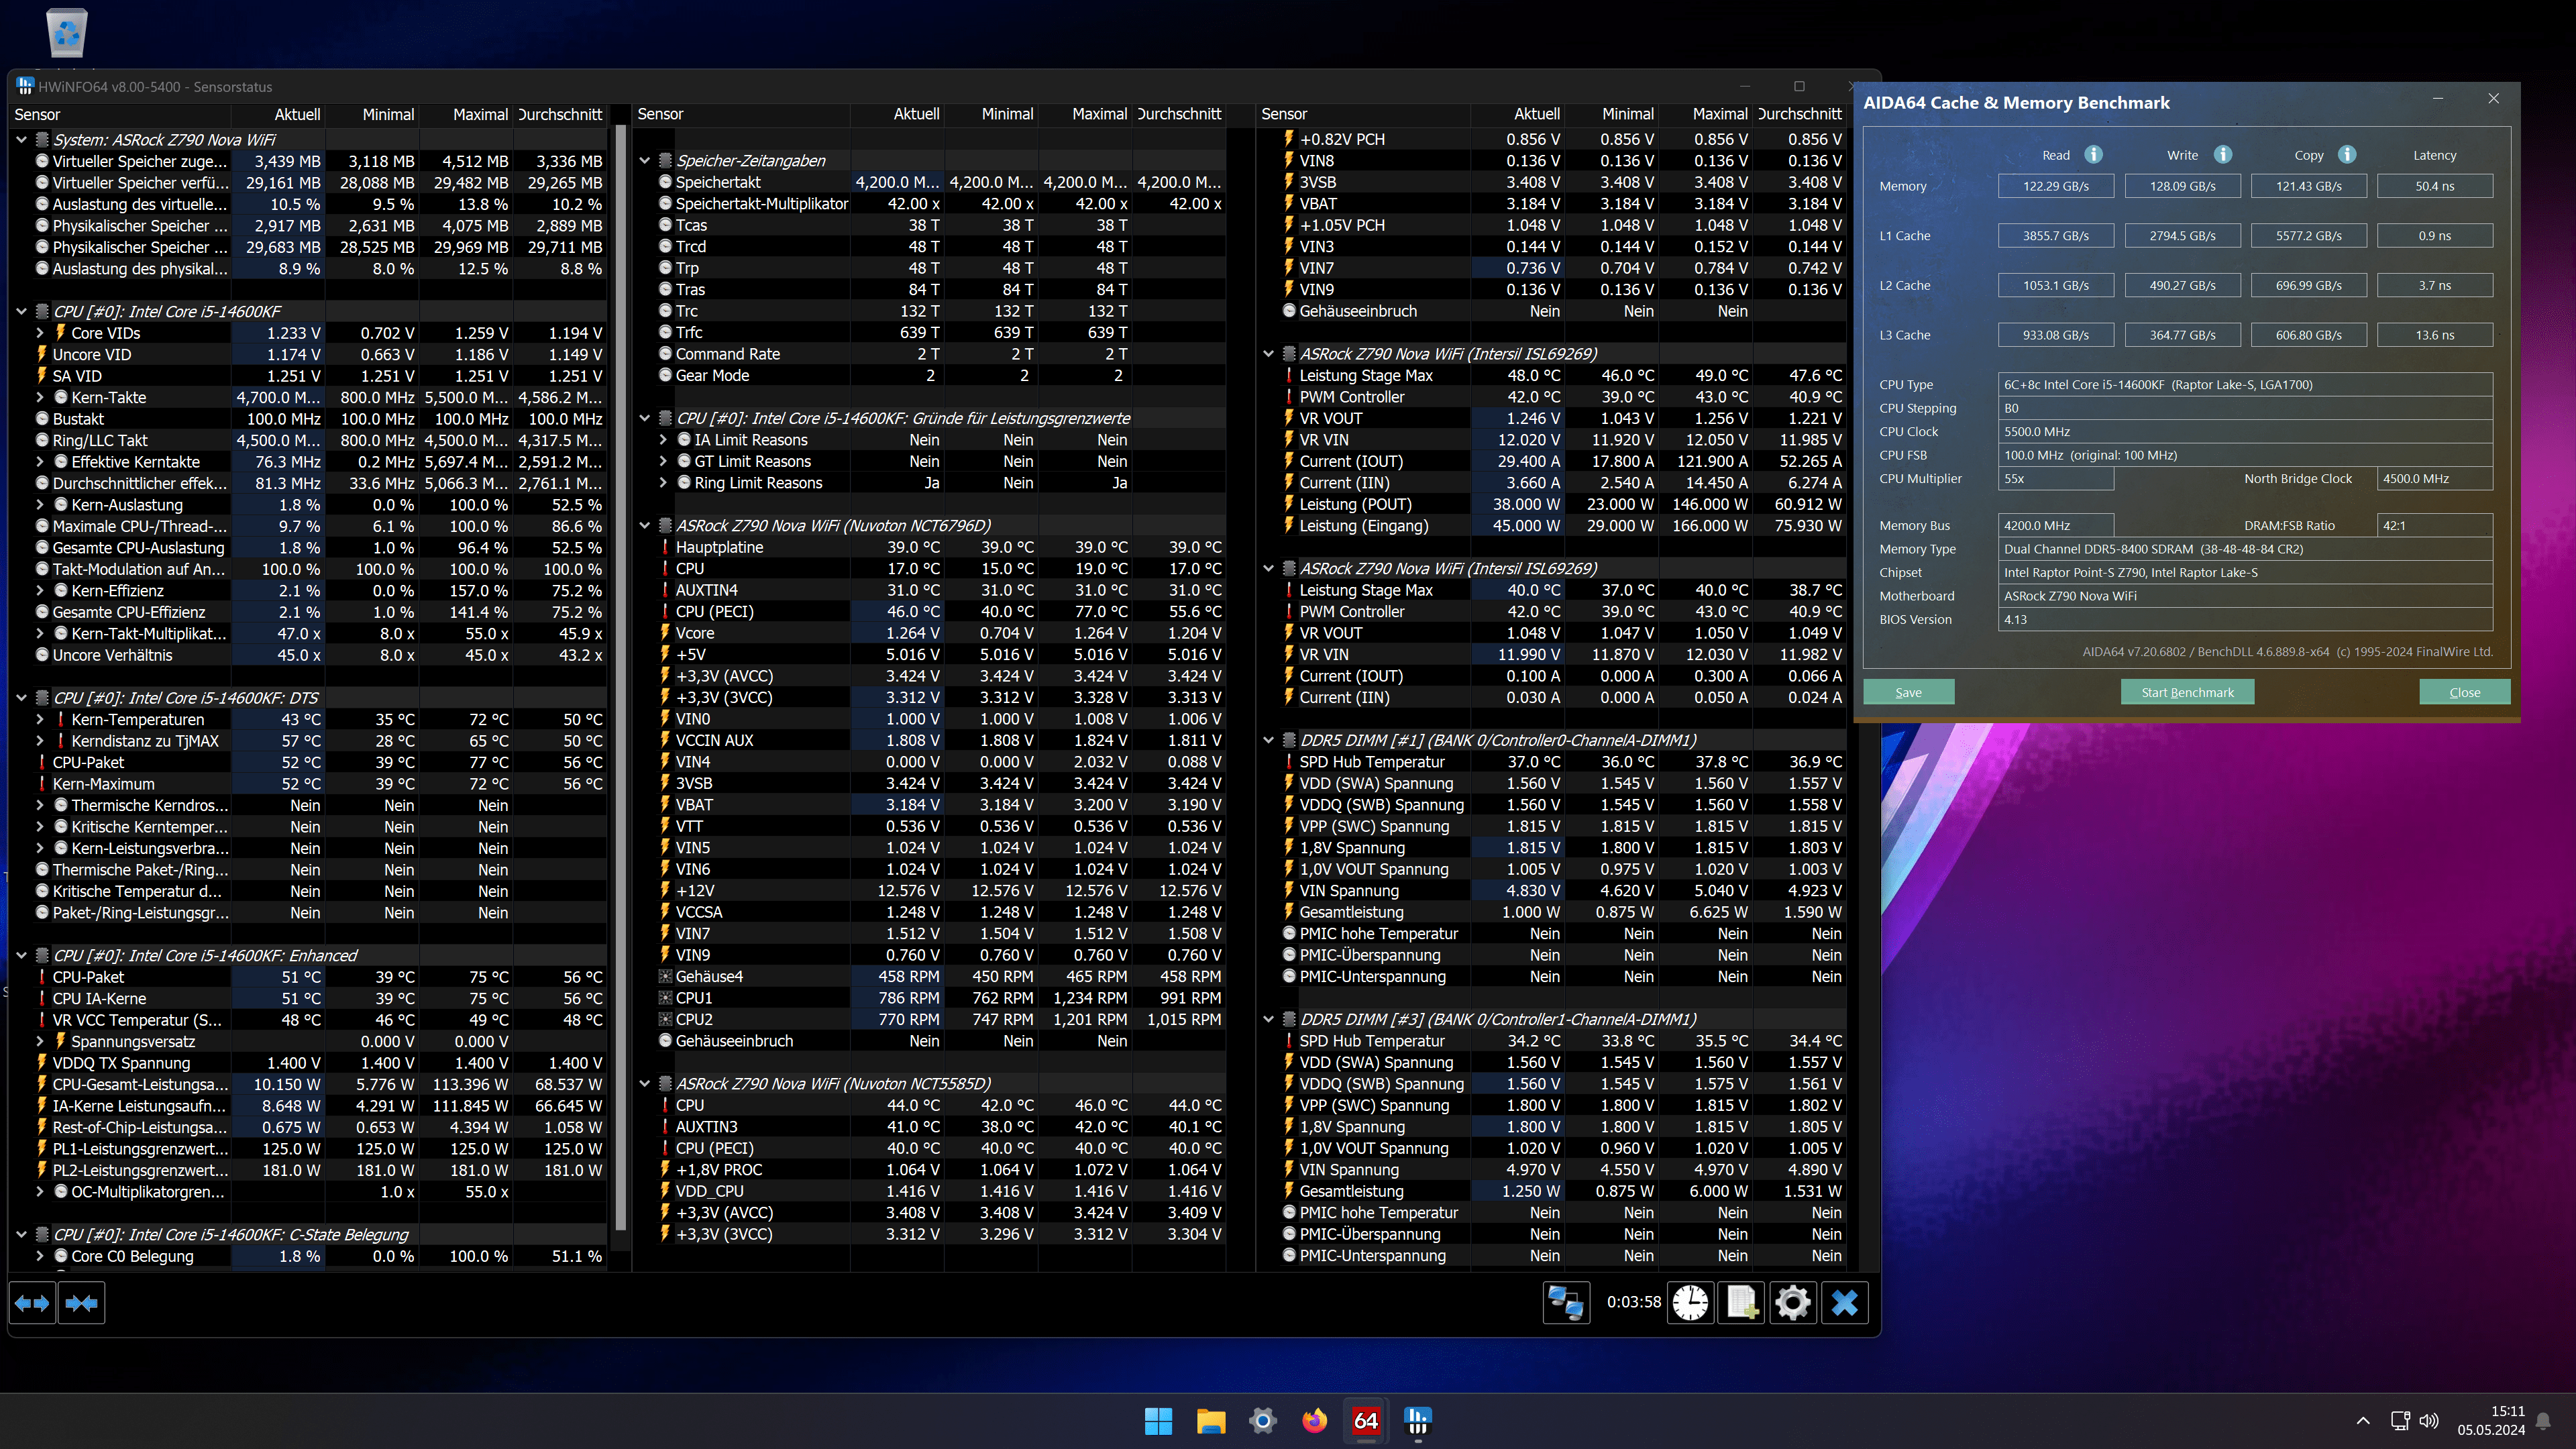
Task: Expand the Ring Limit Reasons row
Action: click(663, 483)
